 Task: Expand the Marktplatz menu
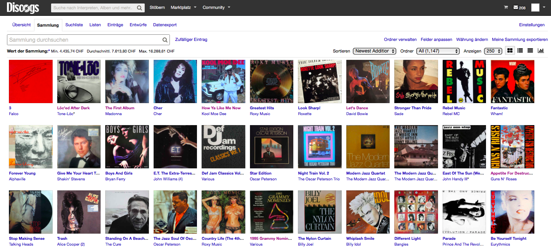184,7
